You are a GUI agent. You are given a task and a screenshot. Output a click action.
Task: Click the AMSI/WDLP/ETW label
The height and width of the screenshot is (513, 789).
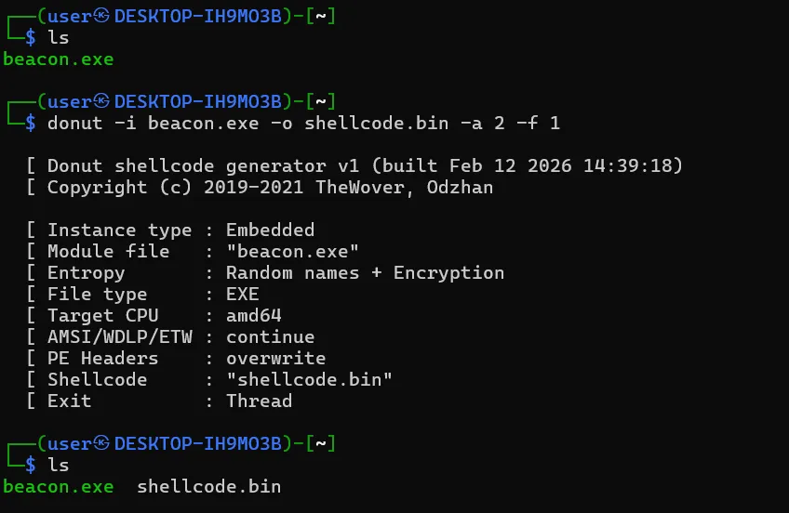(114, 337)
